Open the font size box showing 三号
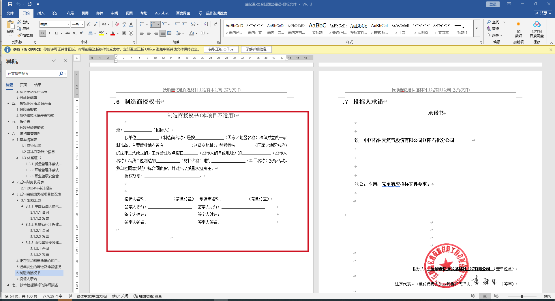This screenshot has width=555, height=301. click(x=78, y=25)
